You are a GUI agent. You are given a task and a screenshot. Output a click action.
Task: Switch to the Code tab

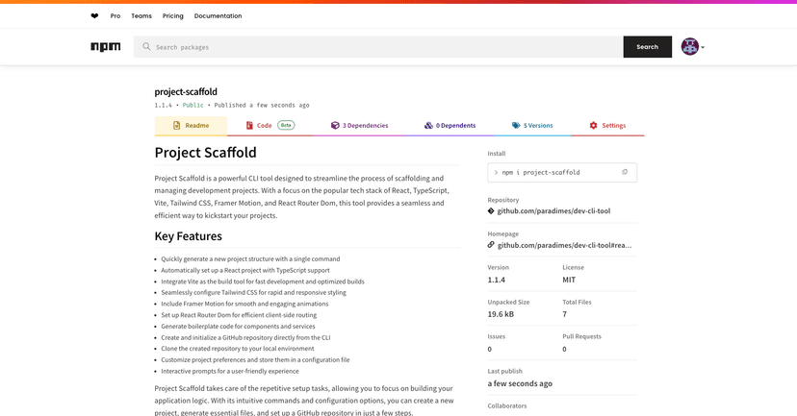pos(264,126)
